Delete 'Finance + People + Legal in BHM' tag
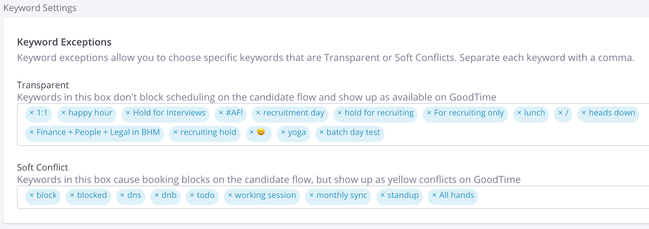649x229 pixels. (32, 132)
